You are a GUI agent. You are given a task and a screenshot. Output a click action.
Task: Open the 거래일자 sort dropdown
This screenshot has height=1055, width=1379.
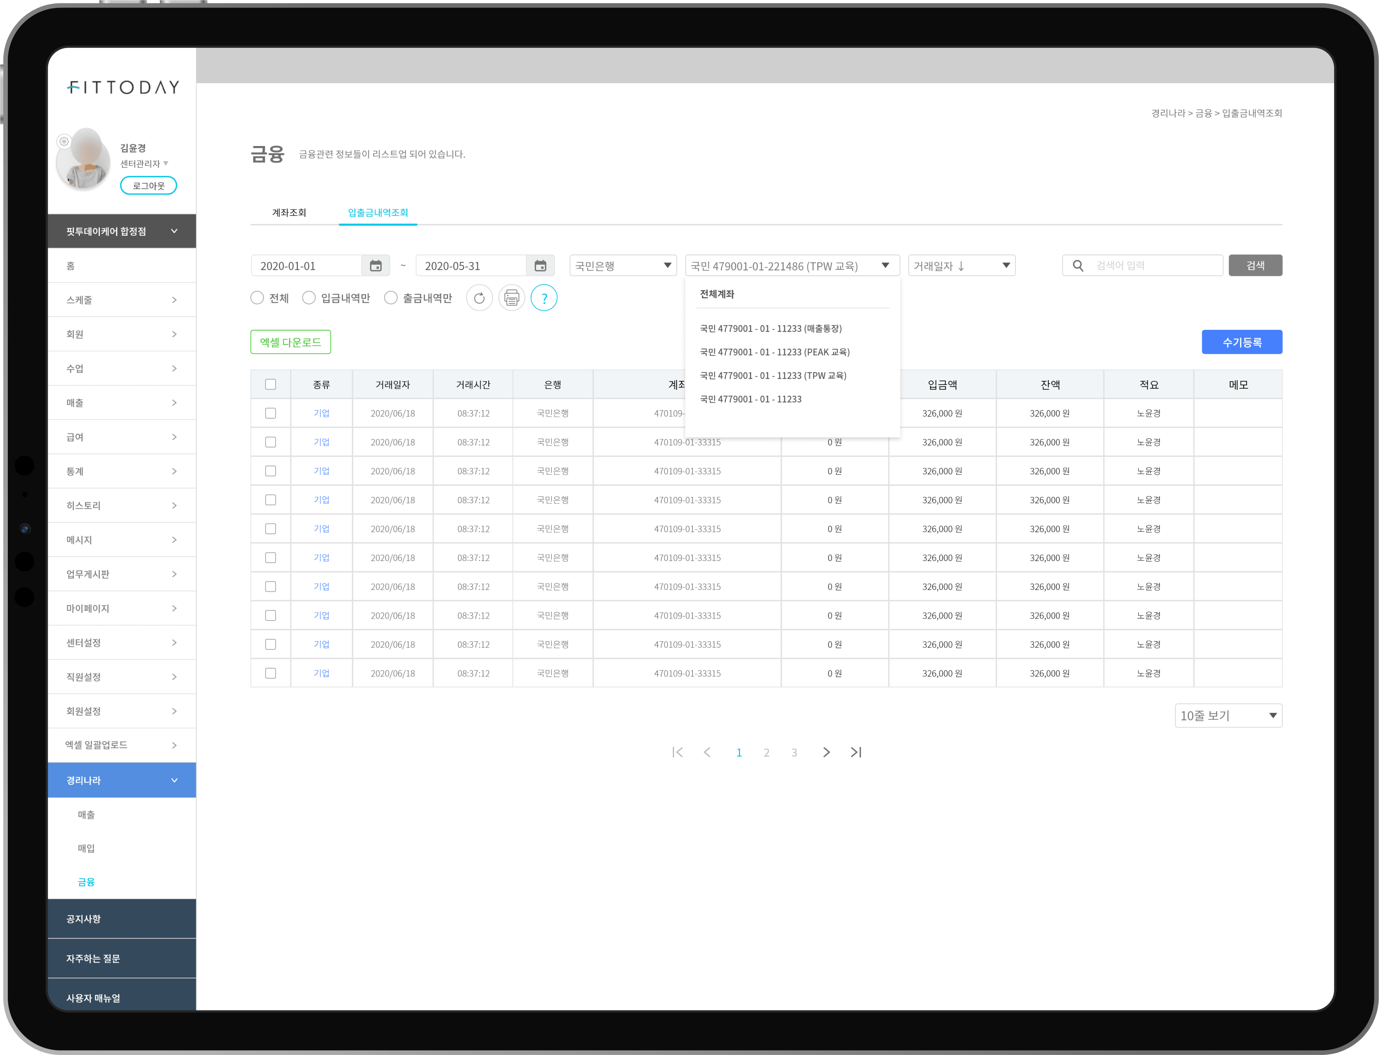(x=962, y=266)
